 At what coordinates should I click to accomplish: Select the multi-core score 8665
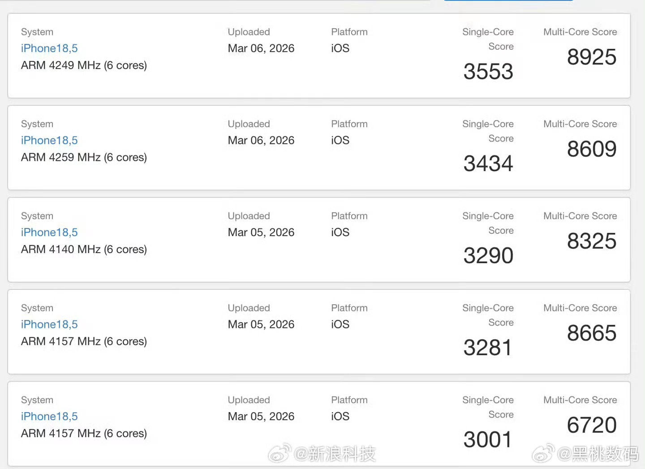point(592,333)
